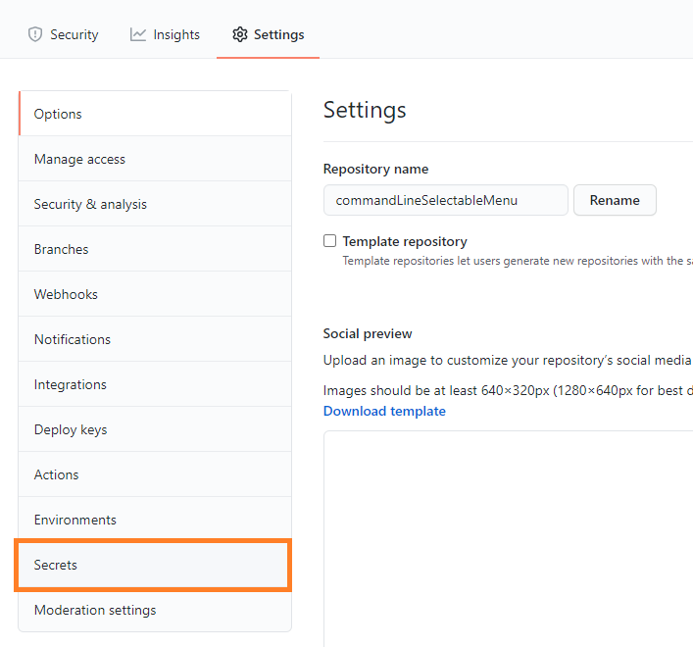
Task: Click Moderation settings in the sidebar
Action: 94,610
